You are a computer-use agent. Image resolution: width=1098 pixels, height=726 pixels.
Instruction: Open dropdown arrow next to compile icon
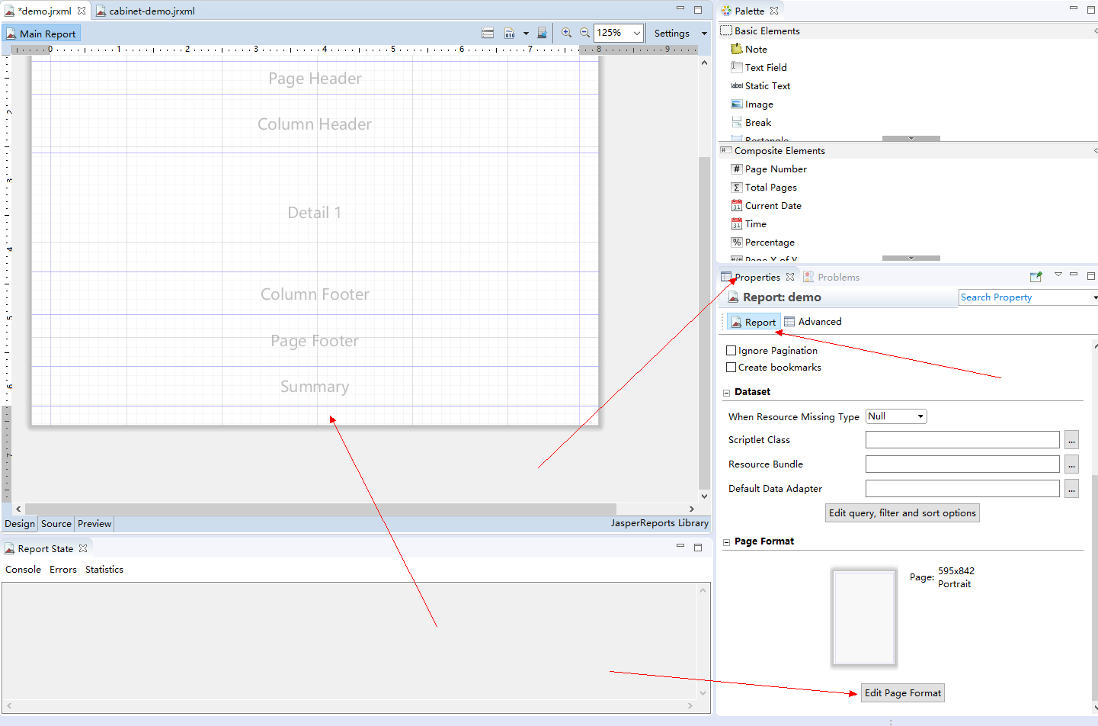(x=526, y=34)
